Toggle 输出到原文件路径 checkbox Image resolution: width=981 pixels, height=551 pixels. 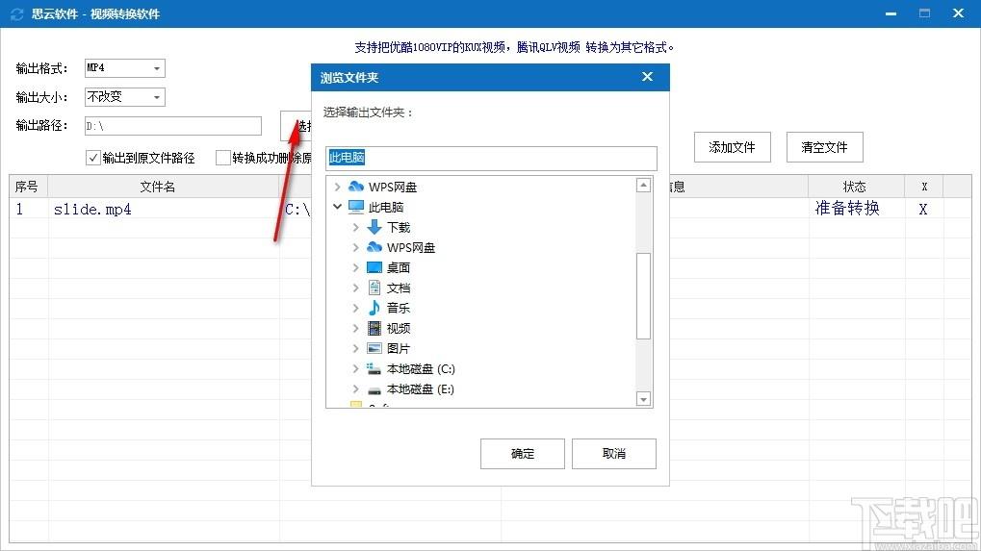pyautogui.click(x=93, y=158)
